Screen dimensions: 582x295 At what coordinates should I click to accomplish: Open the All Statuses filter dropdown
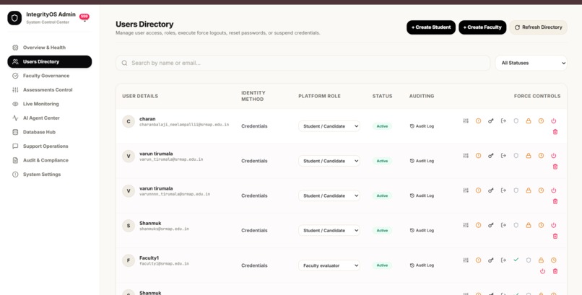[x=531, y=63]
